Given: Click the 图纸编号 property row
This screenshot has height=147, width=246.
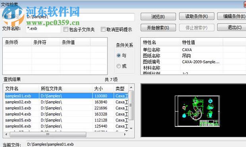Looking at the screenshot, I should click(152, 62).
